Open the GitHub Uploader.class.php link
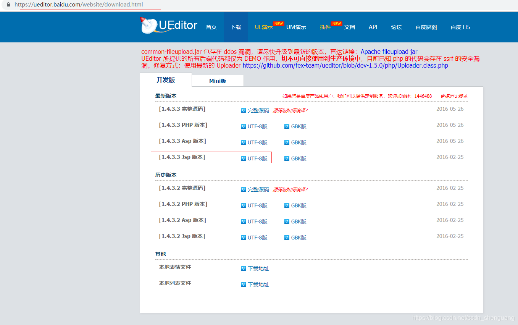 (345, 65)
